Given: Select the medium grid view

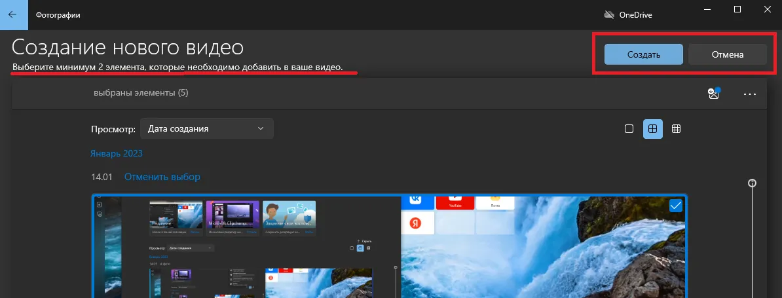Looking at the screenshot, I should coord(653,128).
